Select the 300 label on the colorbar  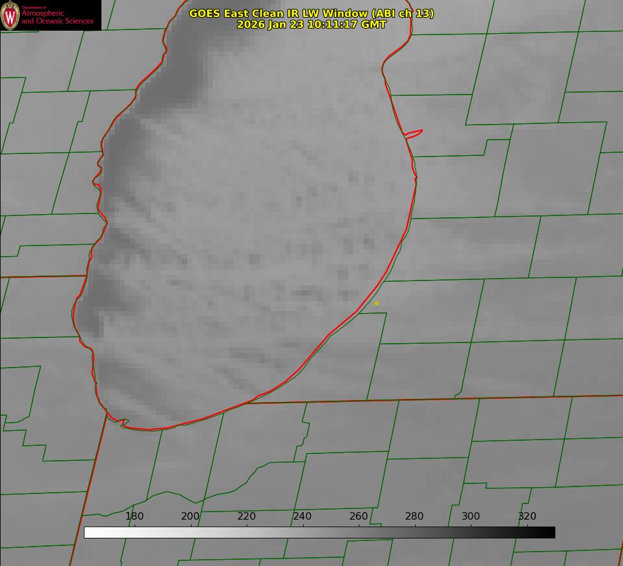coord(471,516)
